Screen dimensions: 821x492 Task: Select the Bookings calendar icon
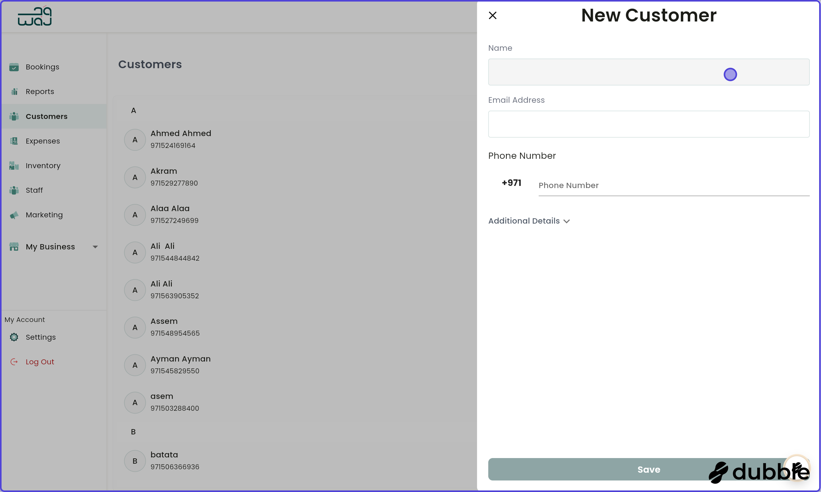(x=14, y=67)
